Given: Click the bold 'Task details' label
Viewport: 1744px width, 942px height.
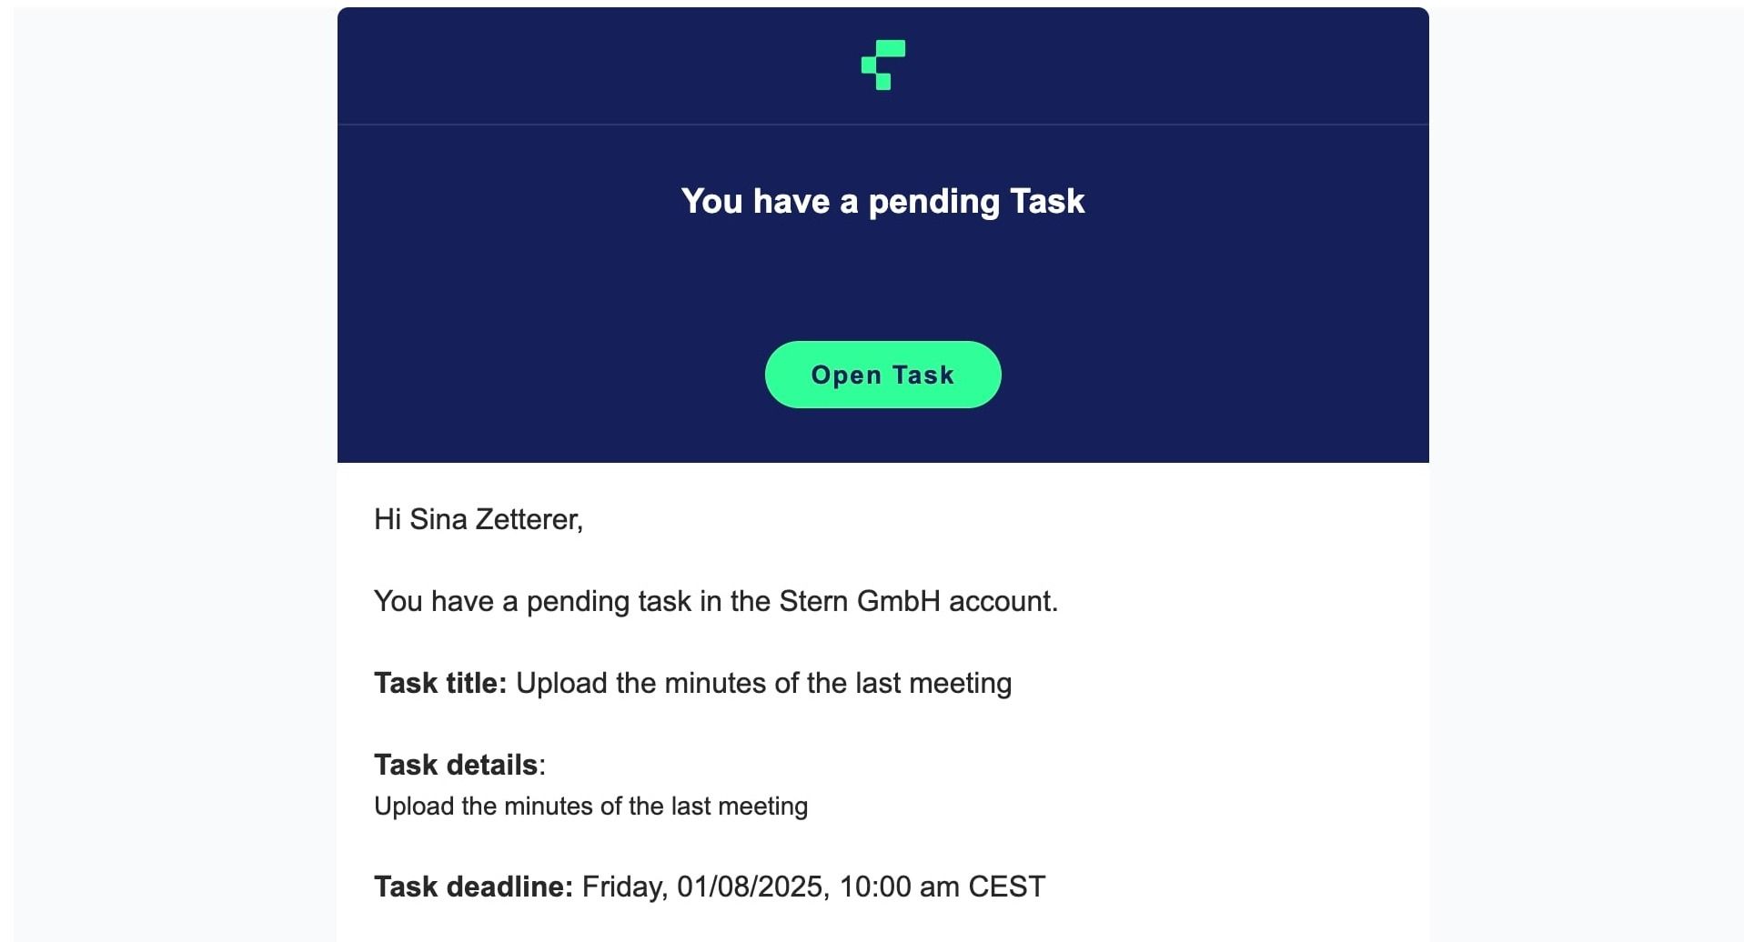Looking at the screenshot, I should 456,765.
